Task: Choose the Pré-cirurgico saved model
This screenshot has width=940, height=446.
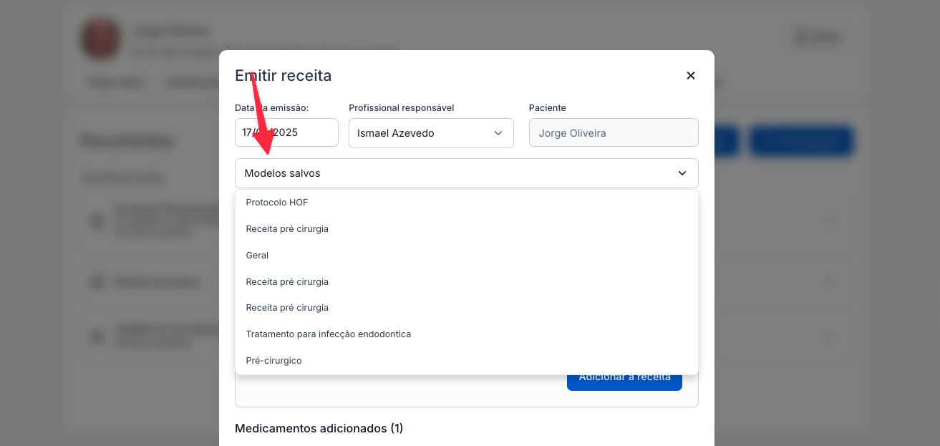Action: [x=273, y=361]
